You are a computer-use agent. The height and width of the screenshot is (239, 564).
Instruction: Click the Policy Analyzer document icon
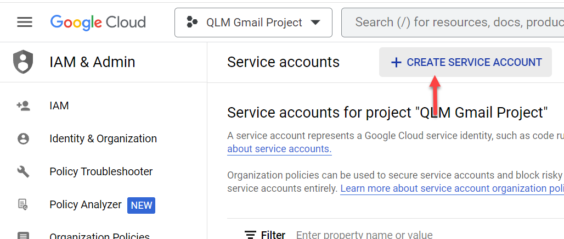point(24,204)
